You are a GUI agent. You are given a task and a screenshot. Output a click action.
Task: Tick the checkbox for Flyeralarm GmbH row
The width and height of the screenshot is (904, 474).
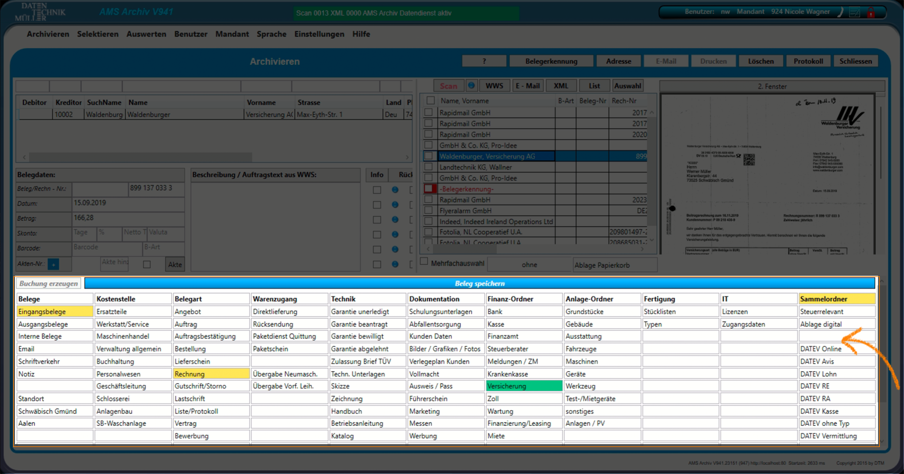429,211
